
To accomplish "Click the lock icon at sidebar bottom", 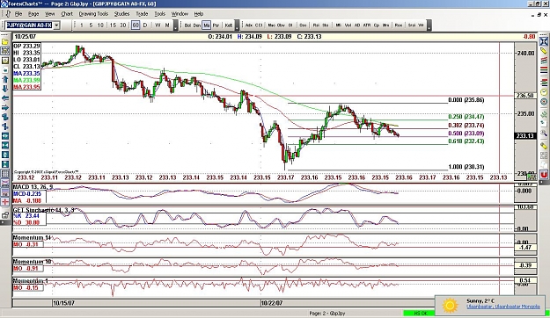I will tap(5, 215).
